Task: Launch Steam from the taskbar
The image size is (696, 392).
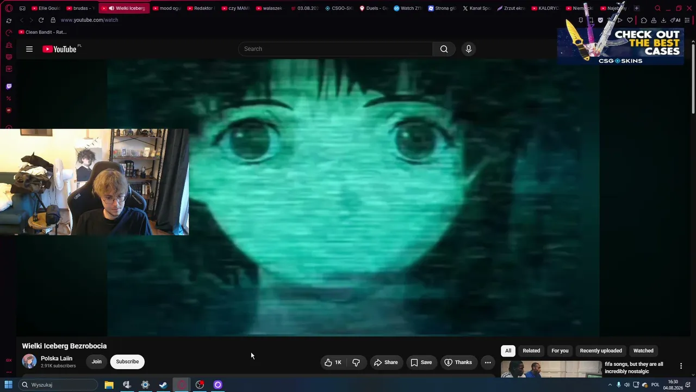Action: (163, 385)
